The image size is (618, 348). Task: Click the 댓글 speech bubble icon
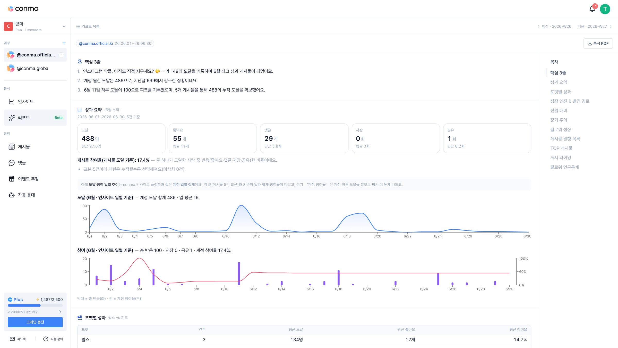tap(12, 163)
